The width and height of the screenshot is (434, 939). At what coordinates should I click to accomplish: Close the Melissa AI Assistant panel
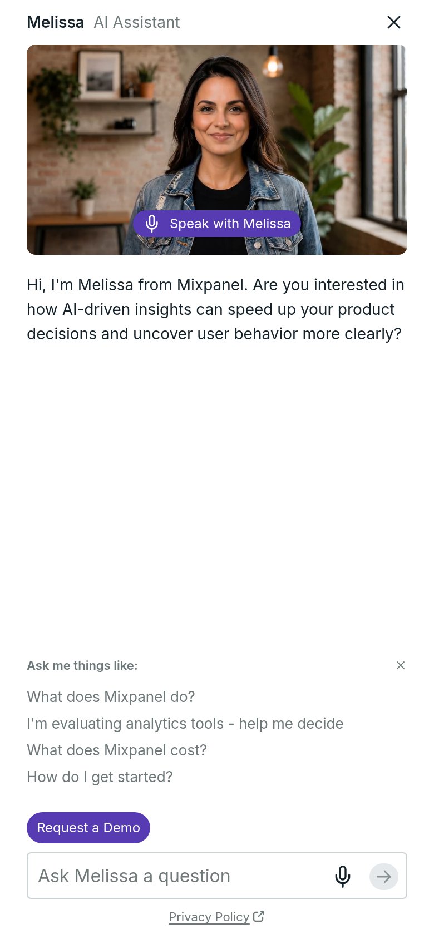(x=394, y=22)
